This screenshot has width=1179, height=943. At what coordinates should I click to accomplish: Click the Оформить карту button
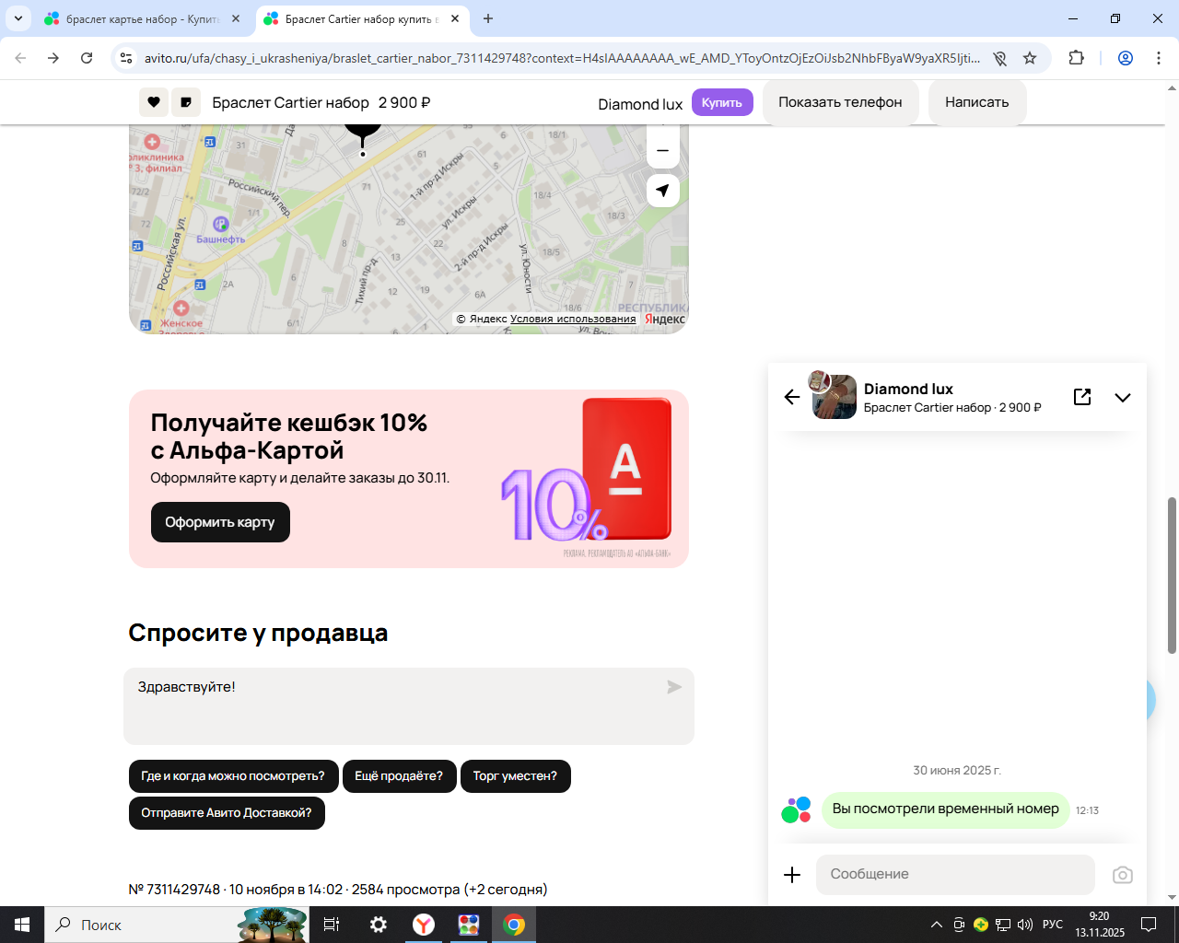click(220, 522)
